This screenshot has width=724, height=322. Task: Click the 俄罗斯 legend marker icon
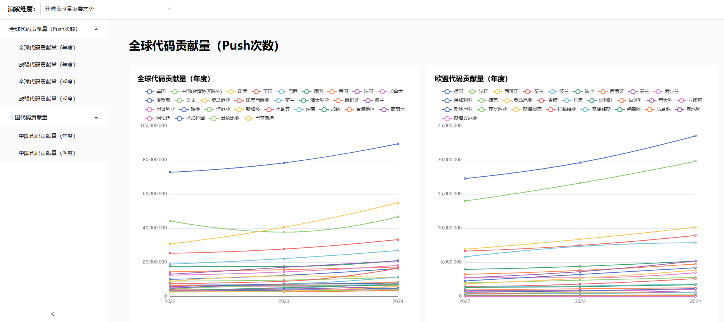tap(149, 100)
